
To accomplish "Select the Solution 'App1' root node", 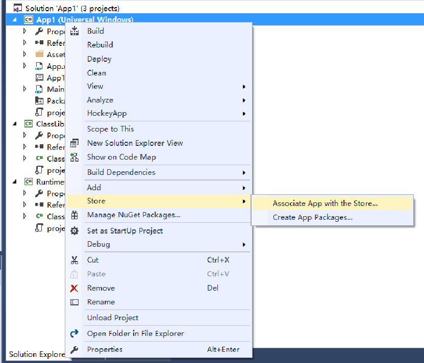I will coord(72,8).
